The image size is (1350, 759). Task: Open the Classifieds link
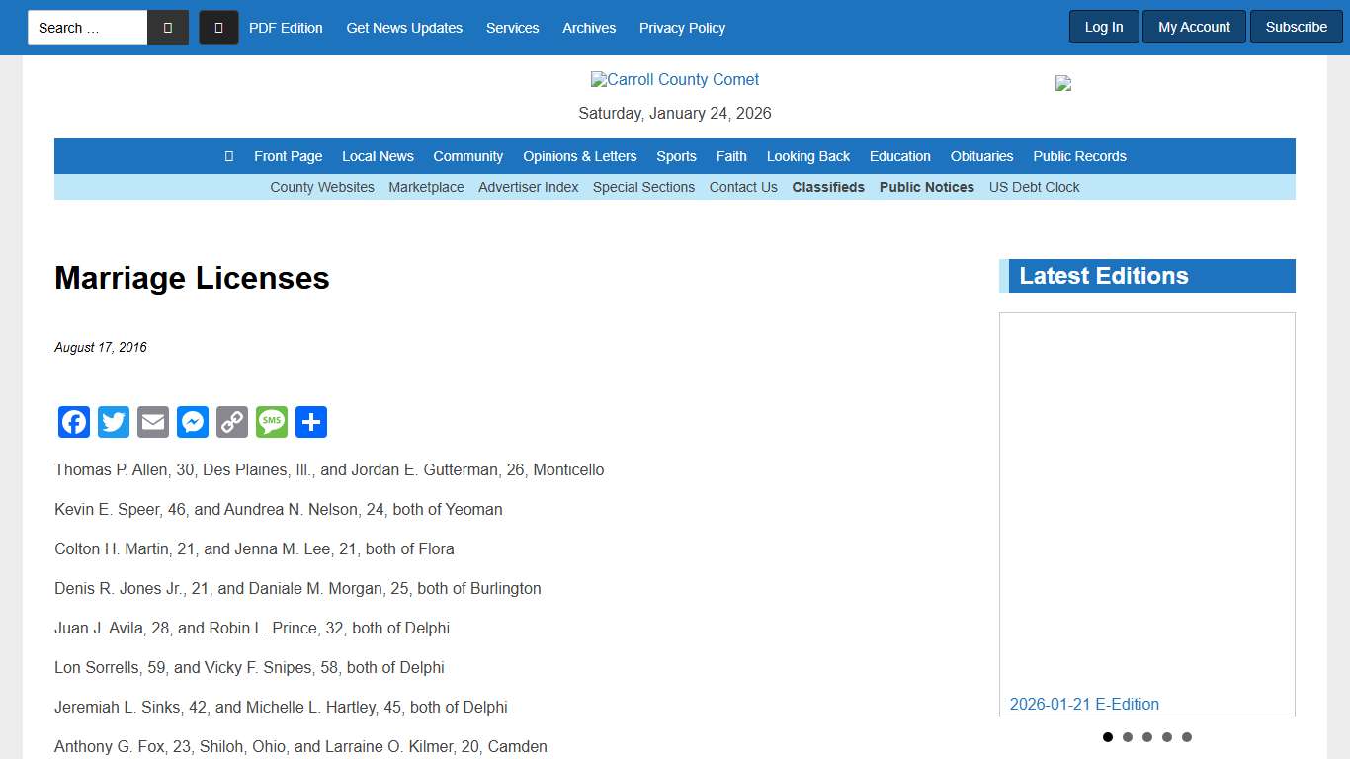point(828,187)
